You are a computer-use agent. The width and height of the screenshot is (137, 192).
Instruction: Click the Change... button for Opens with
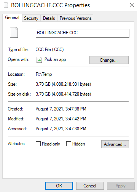coord(109,60)
